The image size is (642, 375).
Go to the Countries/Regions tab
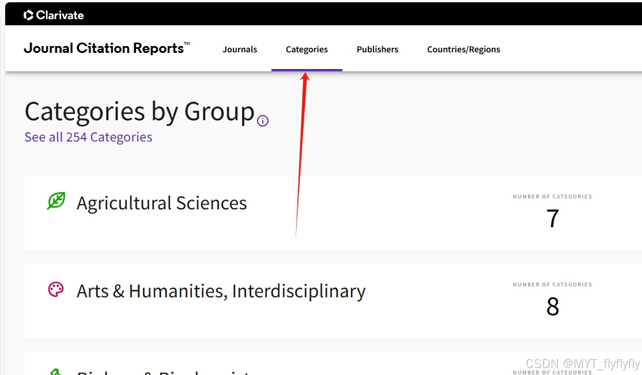point(463,49)
